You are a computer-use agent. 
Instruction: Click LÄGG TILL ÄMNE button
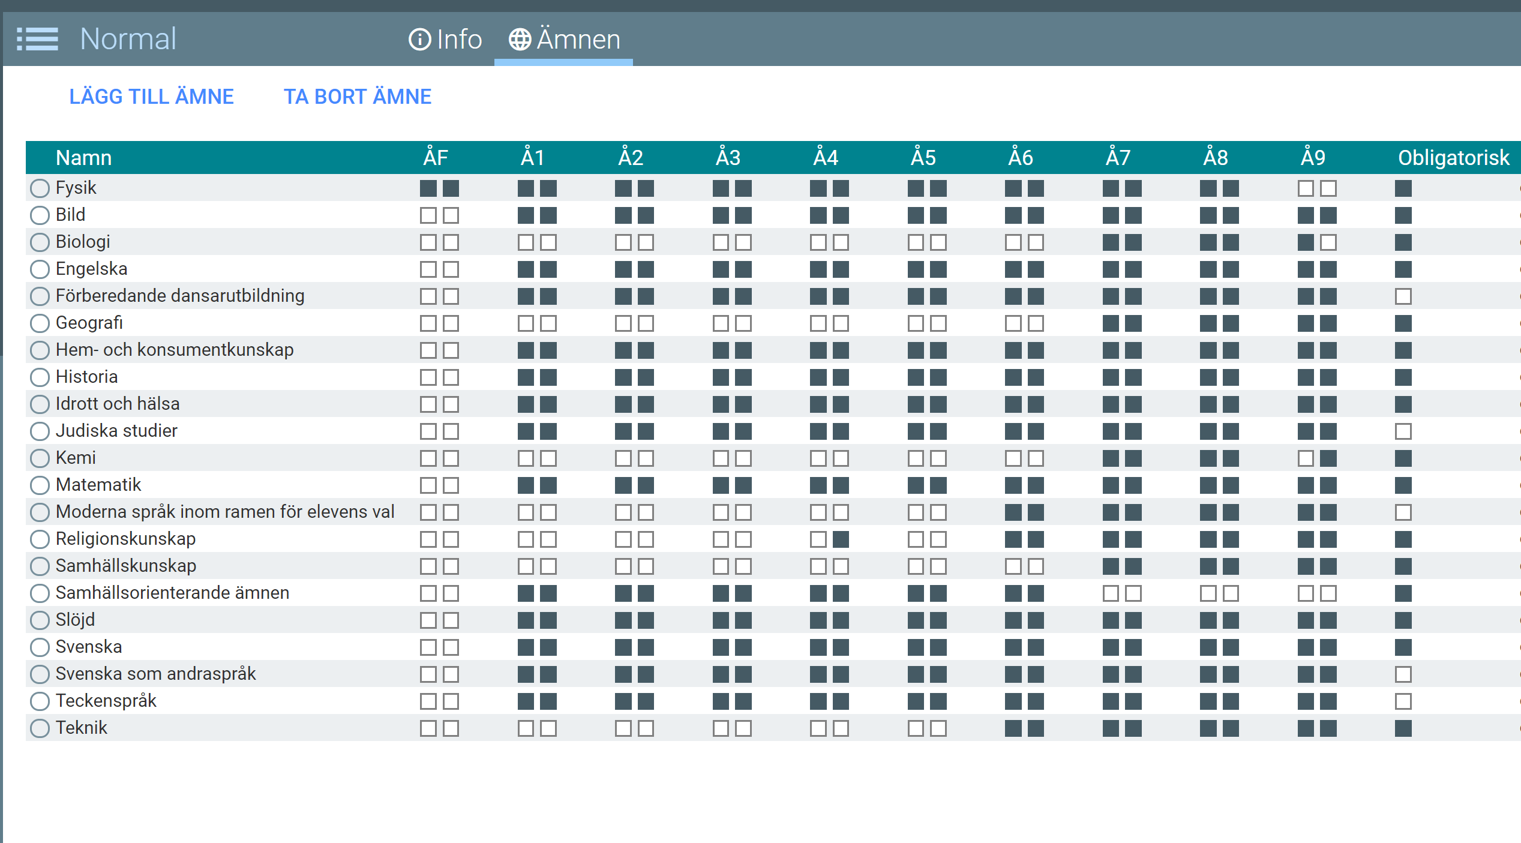151,97
